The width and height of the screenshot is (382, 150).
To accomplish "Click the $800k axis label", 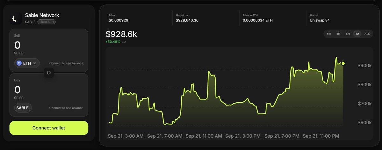I will pyautogui.click(x=364, y=85).
